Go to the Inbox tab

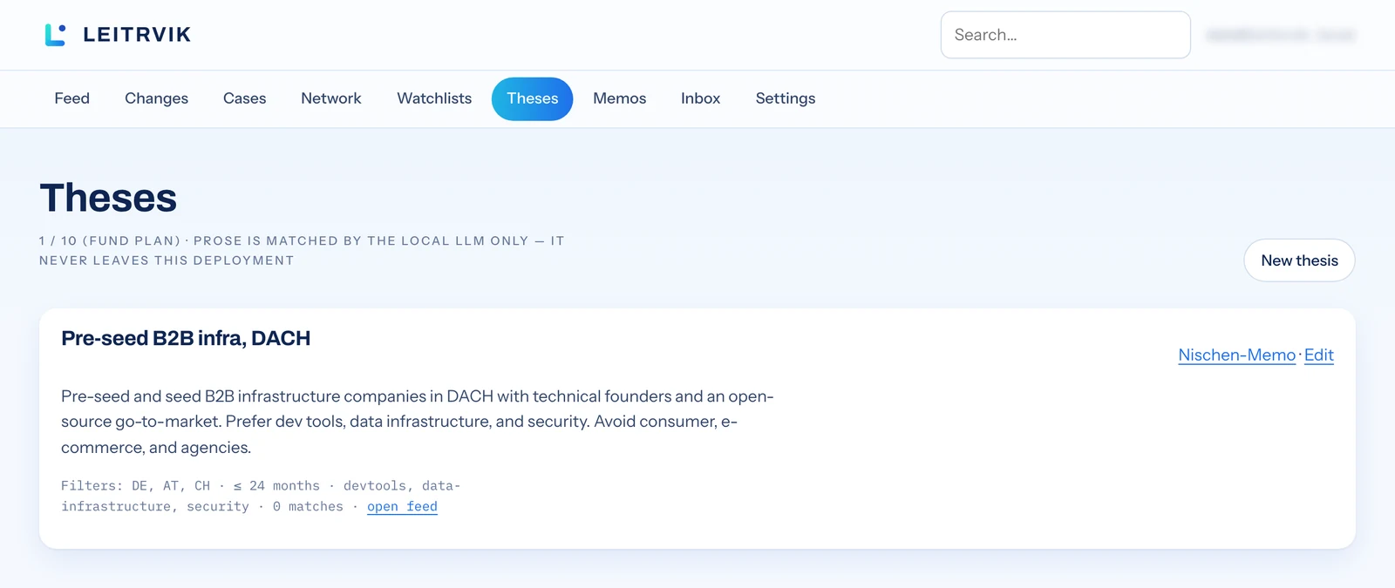(700, 98)
